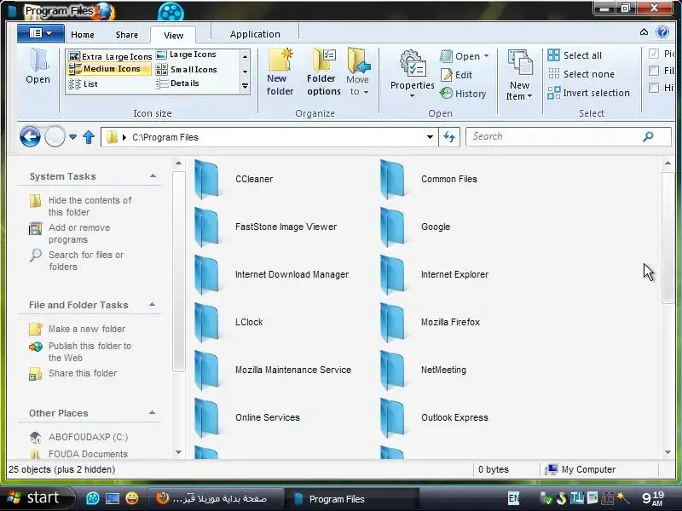Open the Internet Download Manager folder
The width and height of the screenshot is (682, 511).
(x=271, y=274)
